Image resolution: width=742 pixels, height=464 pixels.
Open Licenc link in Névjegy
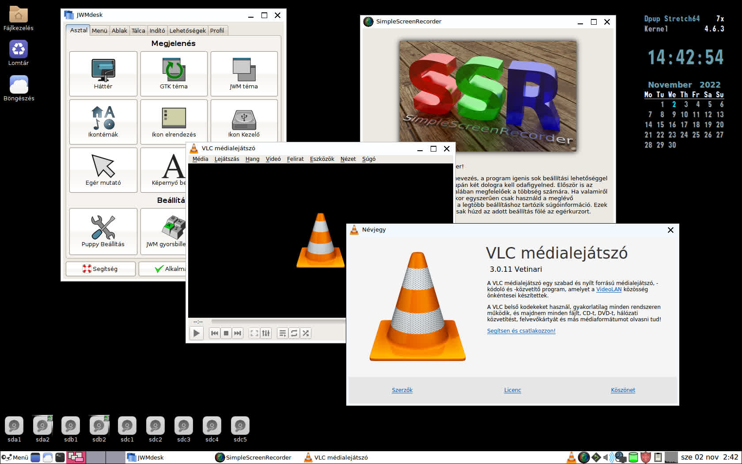(513, 390)
